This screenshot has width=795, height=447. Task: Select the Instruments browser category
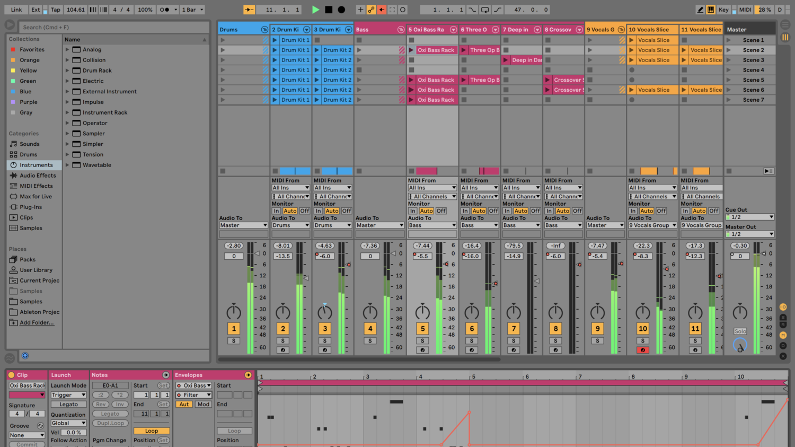34,165
